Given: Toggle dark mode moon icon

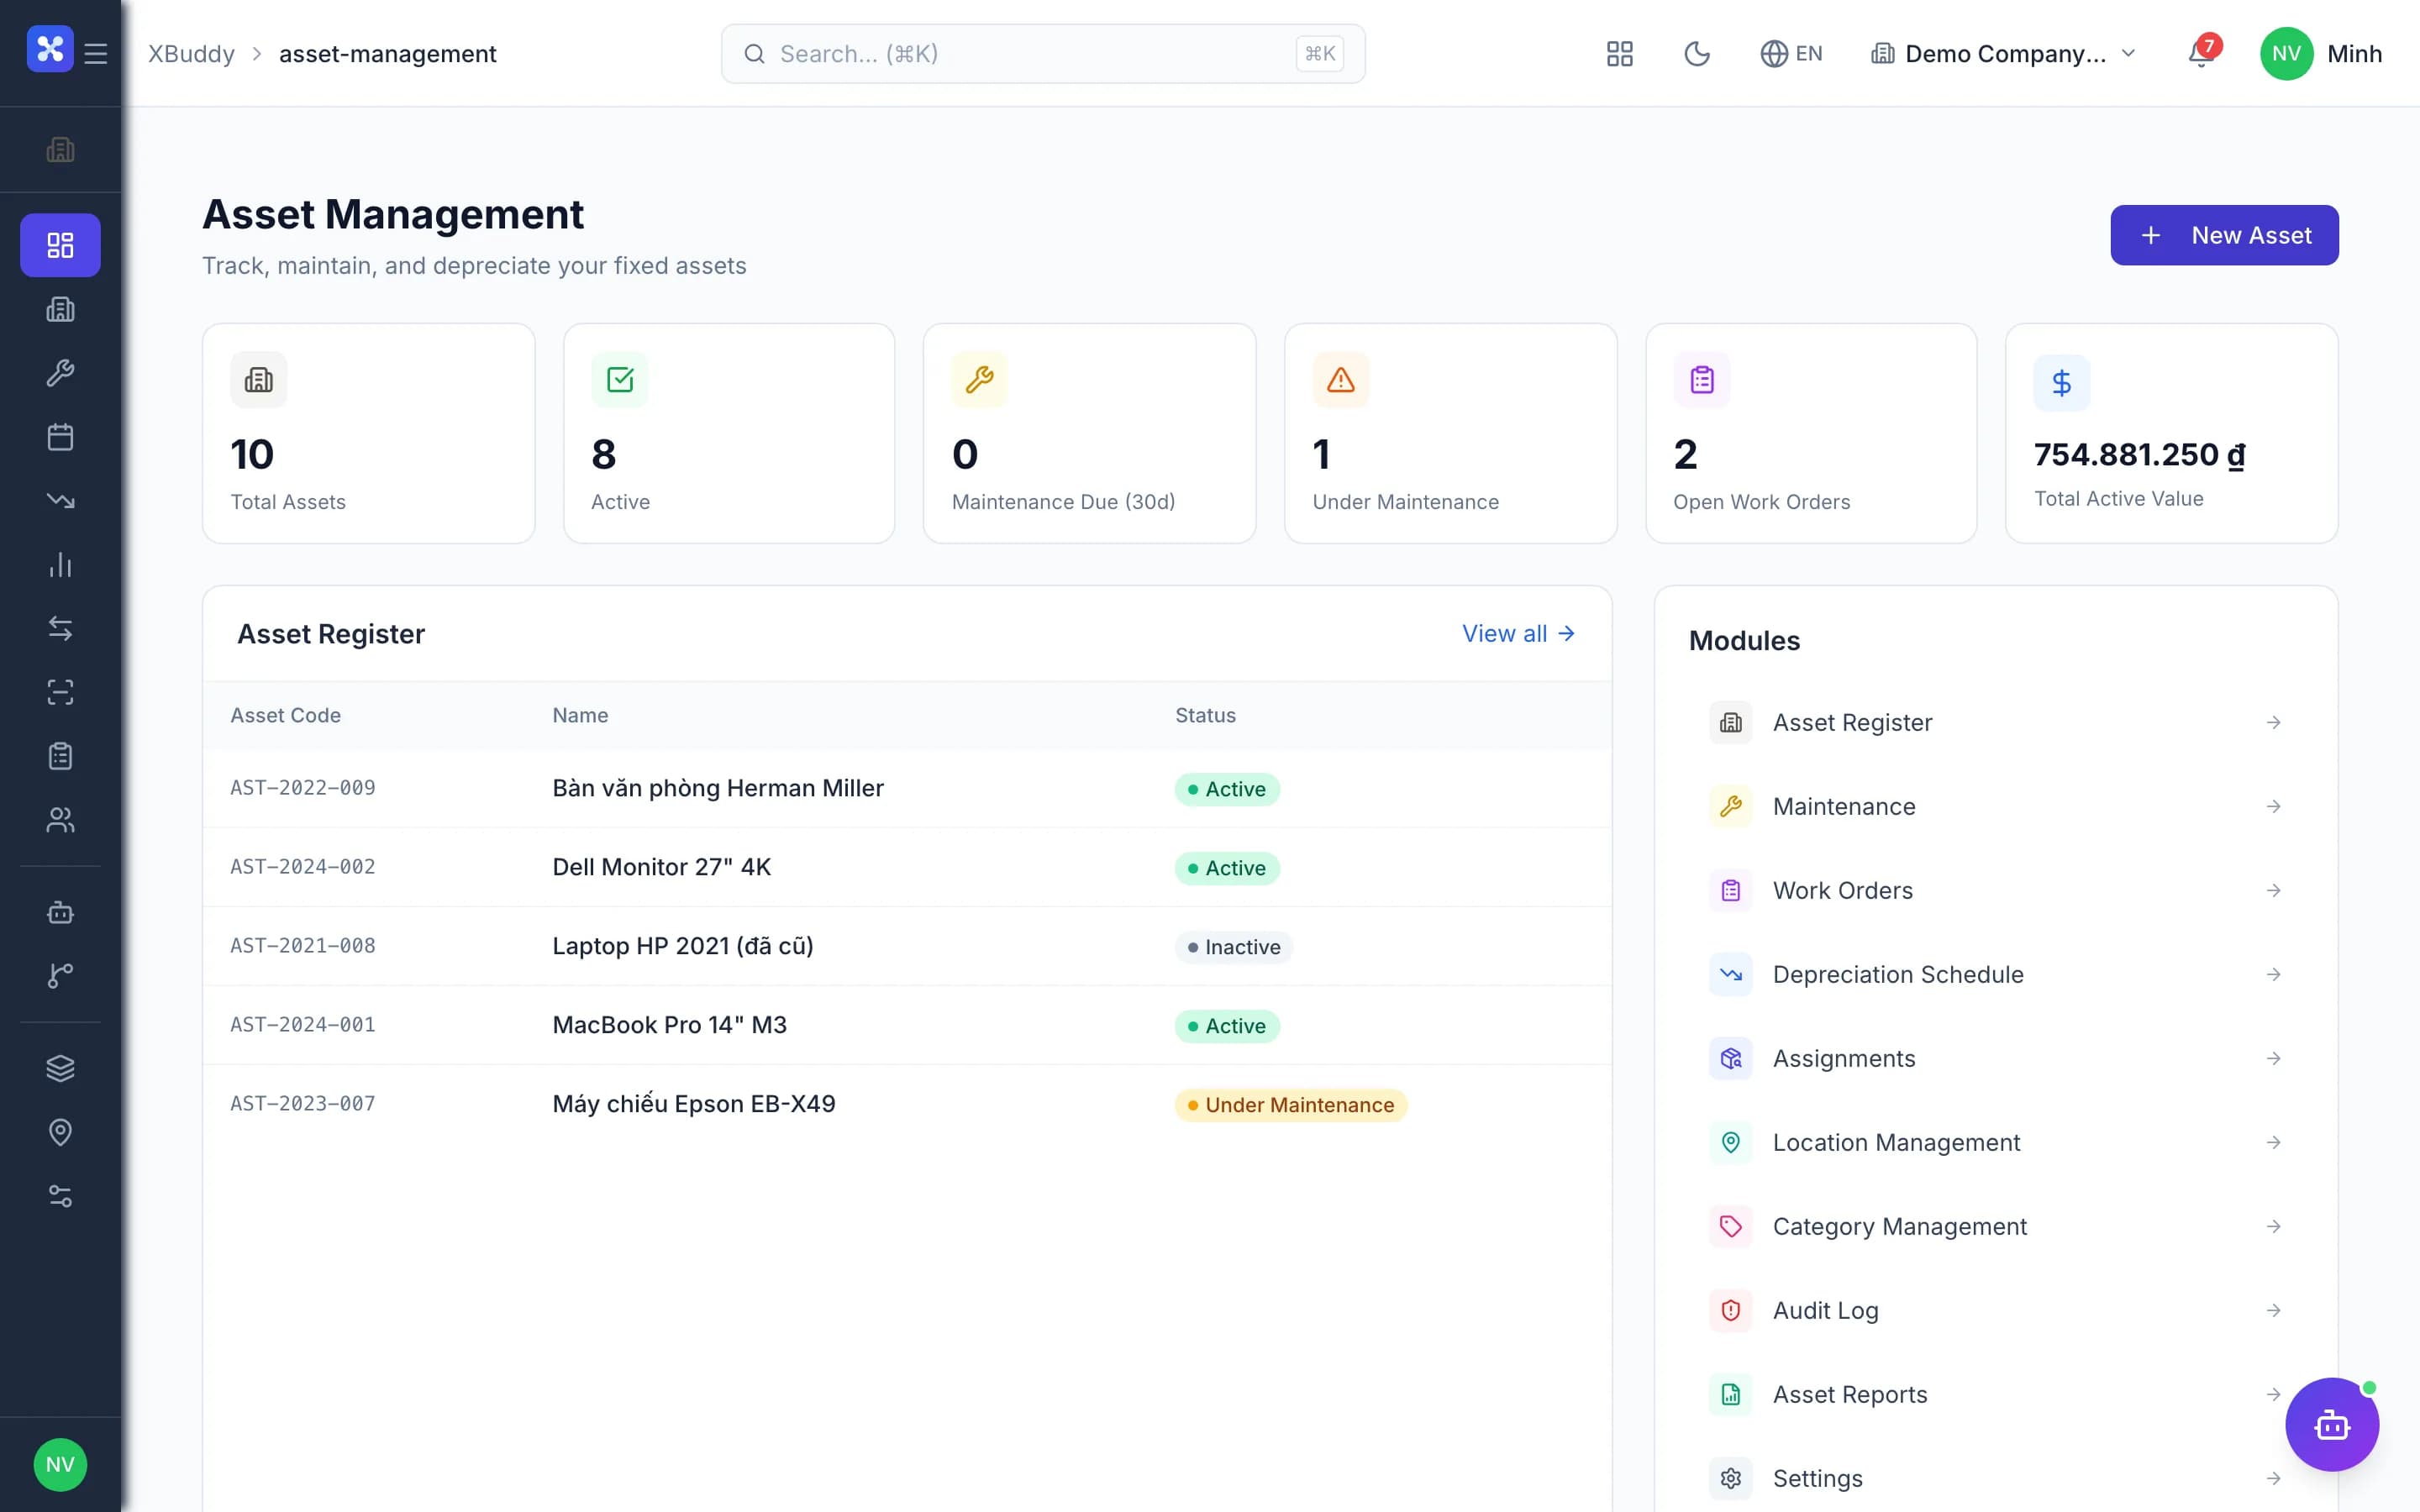Looking at the screenshot, I should (1697, 54).
